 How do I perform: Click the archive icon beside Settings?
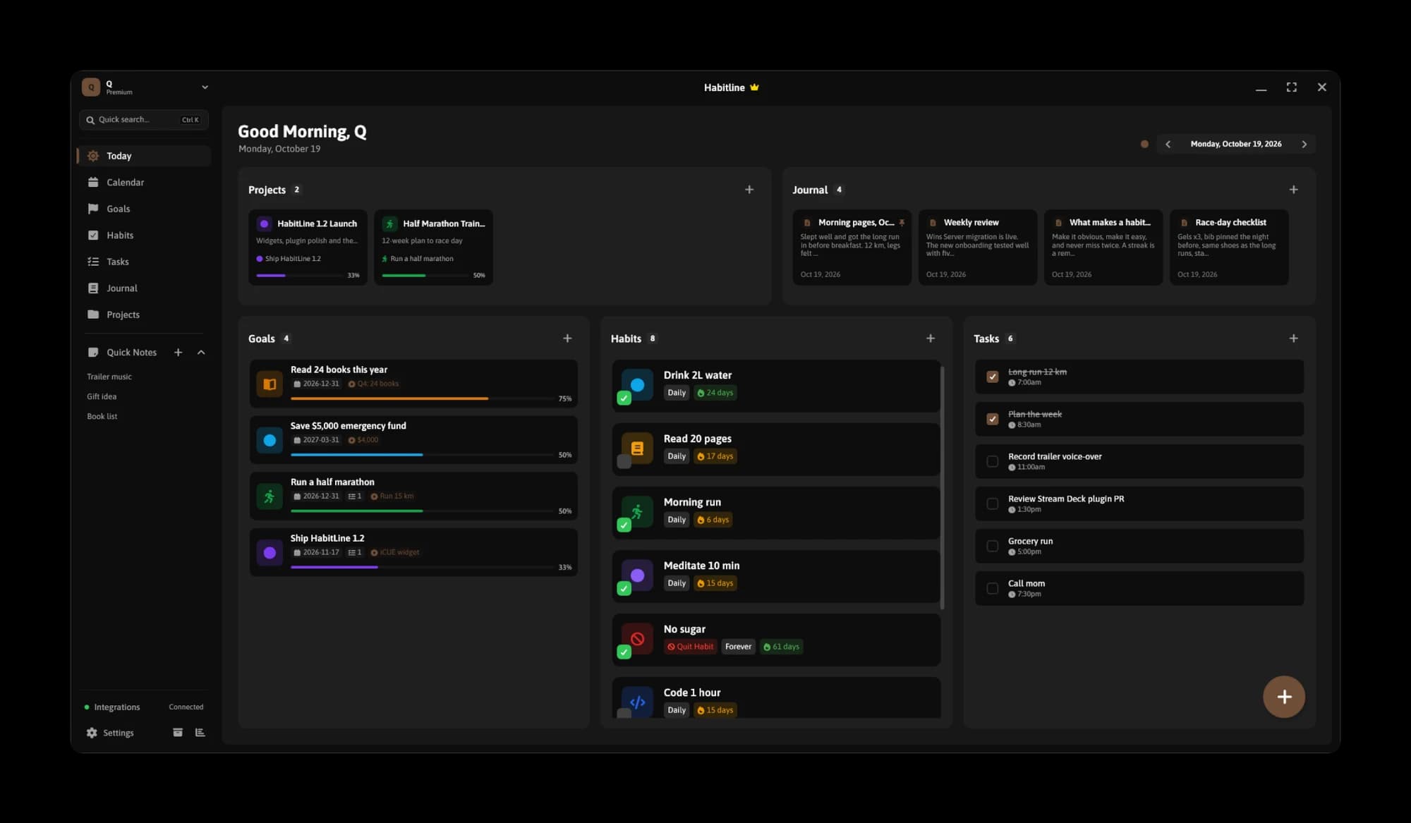pos(178,733)
